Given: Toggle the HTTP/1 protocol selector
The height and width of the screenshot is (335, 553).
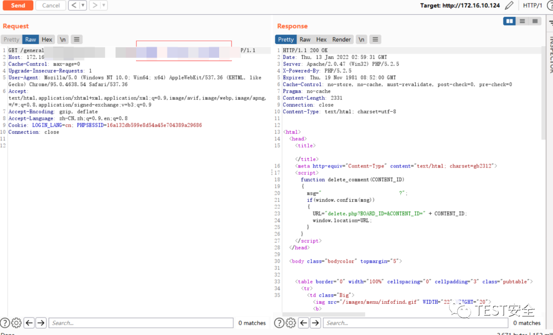Looking at the screenshot, I should click(532, 5).
